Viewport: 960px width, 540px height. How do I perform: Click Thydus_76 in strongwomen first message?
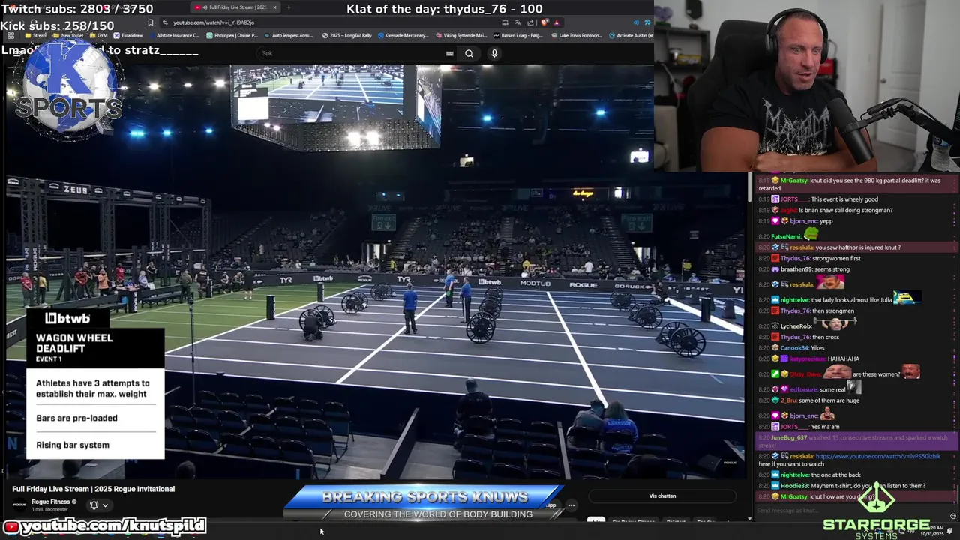(x=795, y=258)
